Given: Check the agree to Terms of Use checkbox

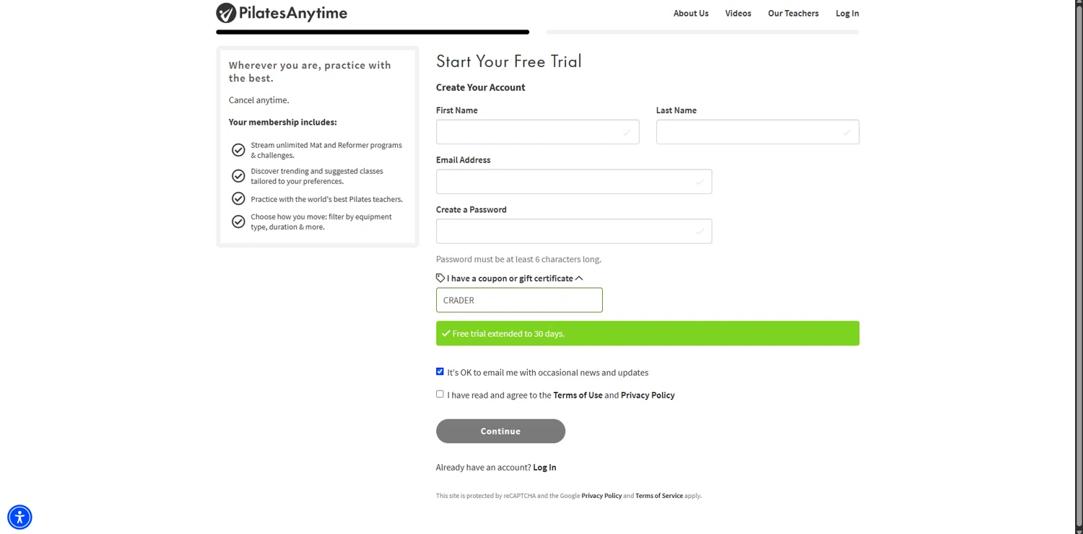Looking at the screenshot, I should coord(440,394).
